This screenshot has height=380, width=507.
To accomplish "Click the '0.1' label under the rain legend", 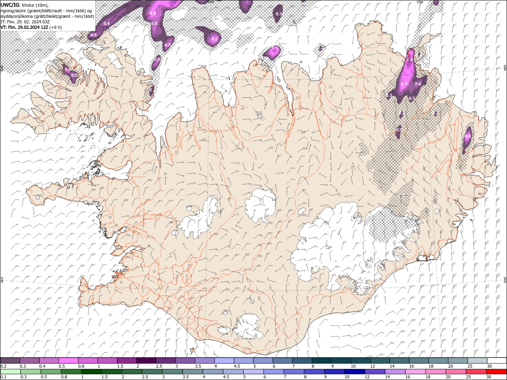I will pyautogui.click(x=3, y=378).
